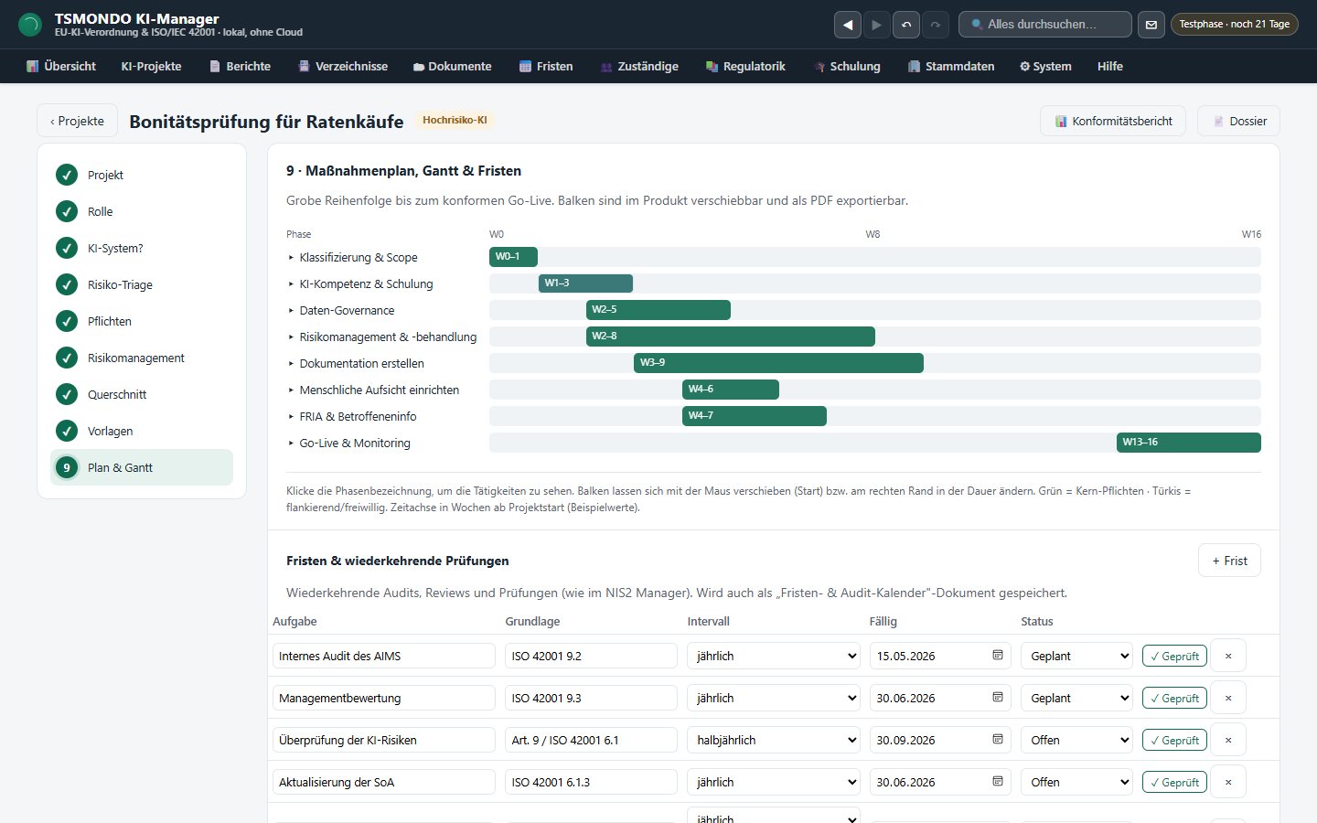Click the undo arrow icon in header
Screen dimensions: 1317x823
906,25
